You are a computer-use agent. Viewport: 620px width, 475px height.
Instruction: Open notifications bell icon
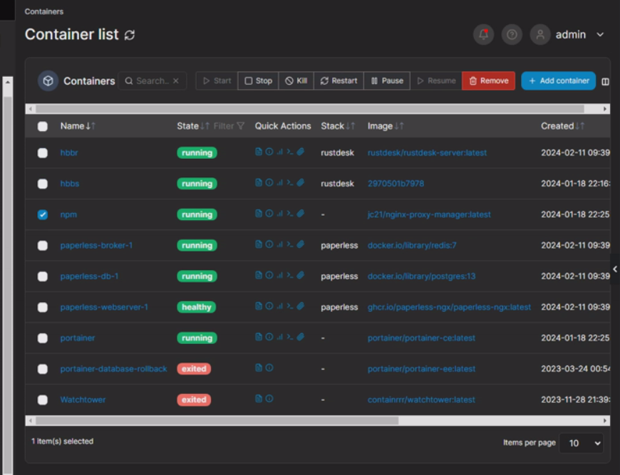pos(483,35)
